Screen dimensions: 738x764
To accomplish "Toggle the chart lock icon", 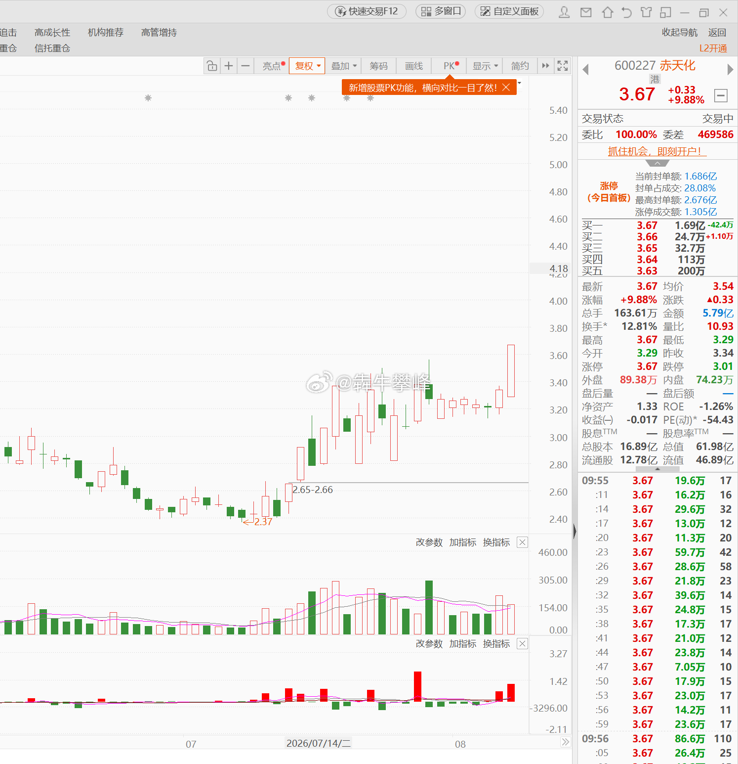I will pos(212,66).
